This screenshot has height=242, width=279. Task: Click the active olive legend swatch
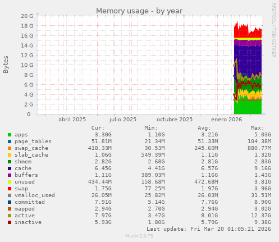[10, 216]
